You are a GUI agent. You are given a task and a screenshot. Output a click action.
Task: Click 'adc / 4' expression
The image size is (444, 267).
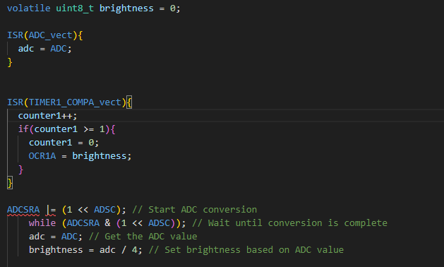point(119,250)
